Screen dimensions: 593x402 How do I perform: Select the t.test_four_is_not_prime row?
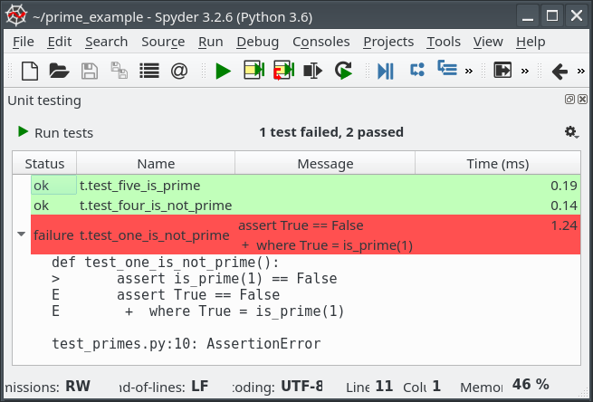[306, 206]
